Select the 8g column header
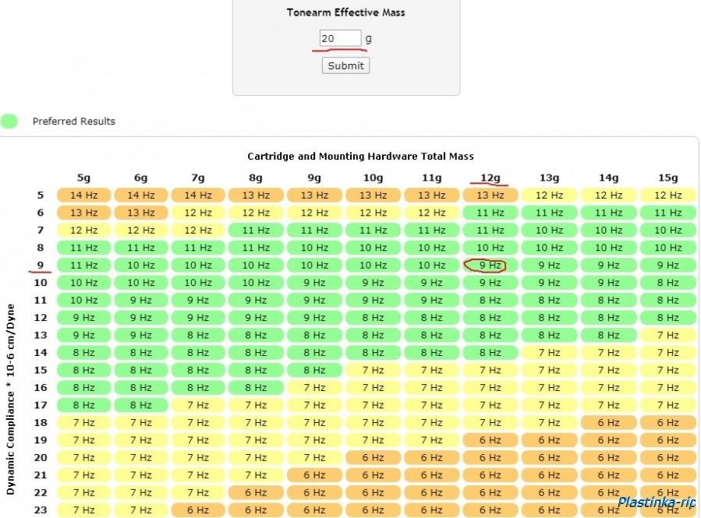Viewport: 701px width, 518px height. tap(256, 178)
